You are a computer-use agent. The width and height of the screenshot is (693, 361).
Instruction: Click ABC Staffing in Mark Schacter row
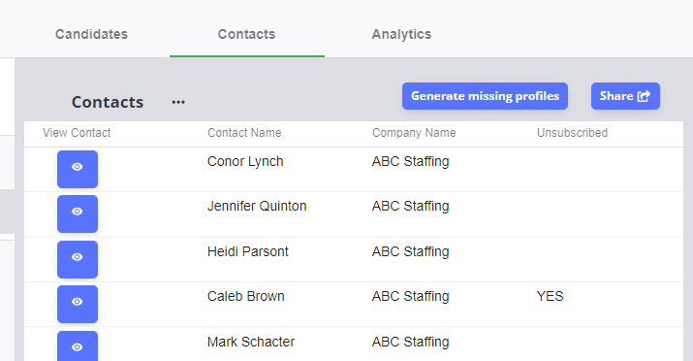click(411, 343)
